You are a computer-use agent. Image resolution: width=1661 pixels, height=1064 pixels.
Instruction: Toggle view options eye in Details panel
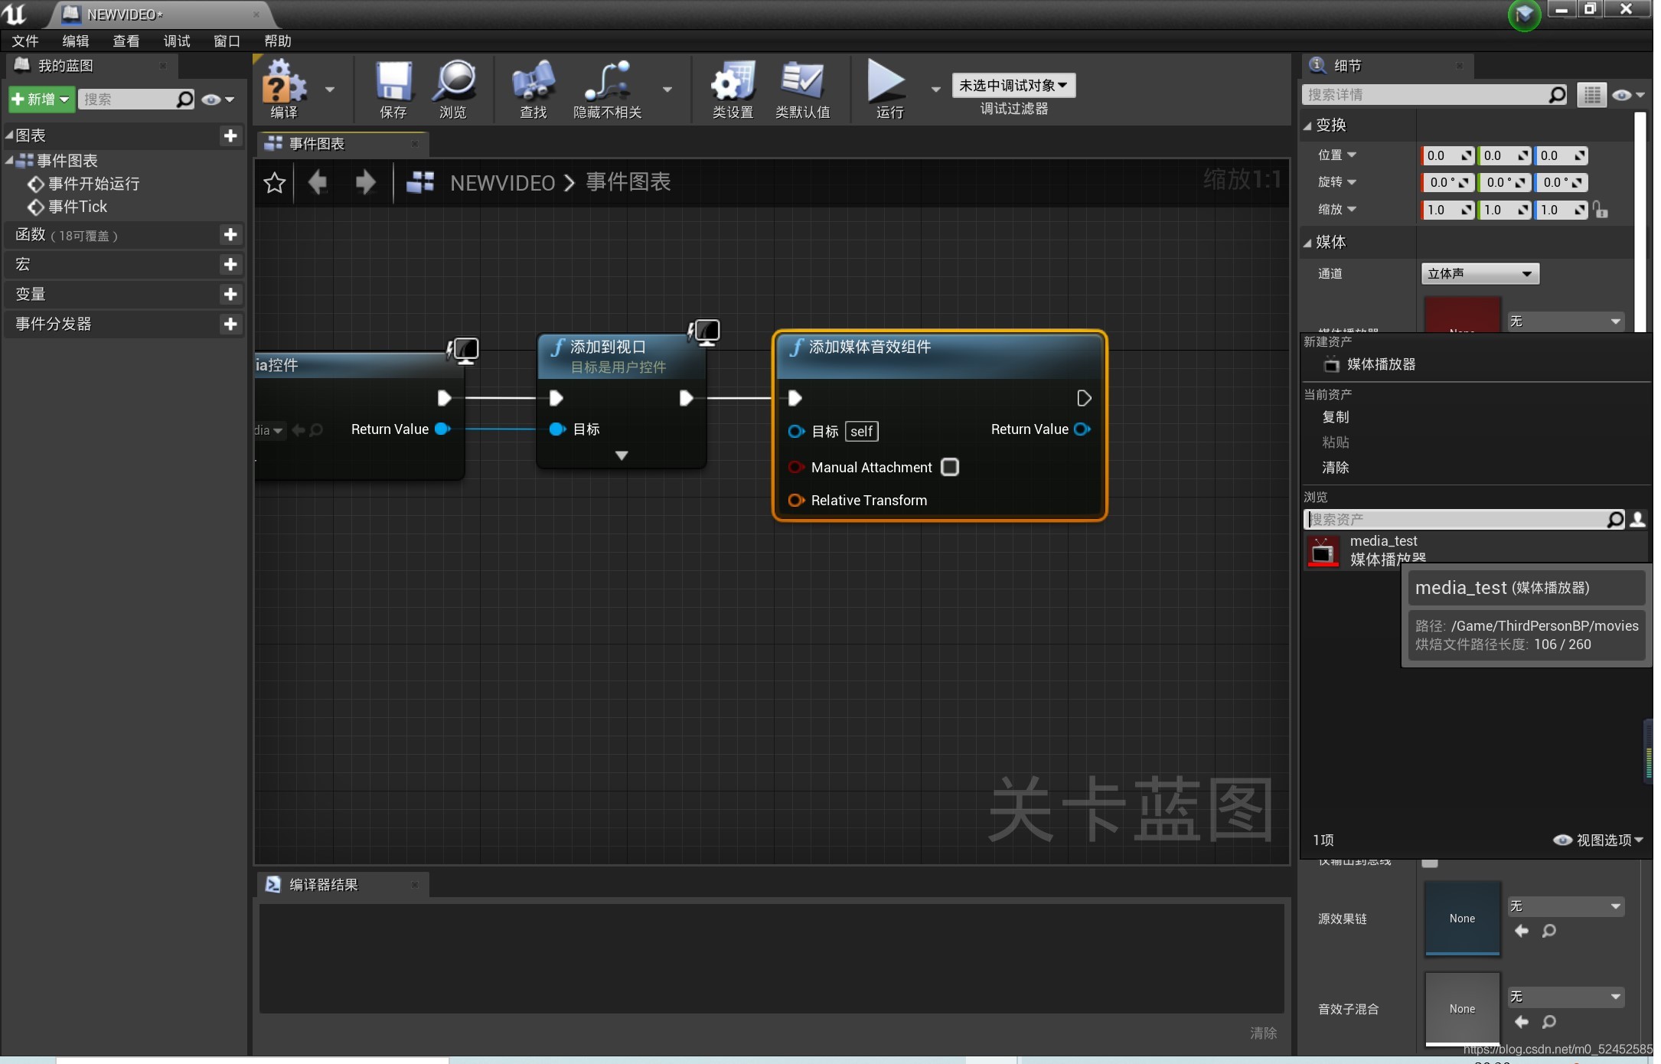(x=1629, y=95)
